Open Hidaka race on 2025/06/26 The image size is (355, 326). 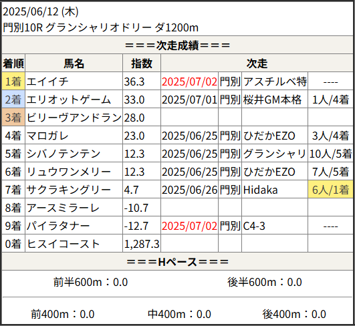pyautogui.click(x=260, y=190)
